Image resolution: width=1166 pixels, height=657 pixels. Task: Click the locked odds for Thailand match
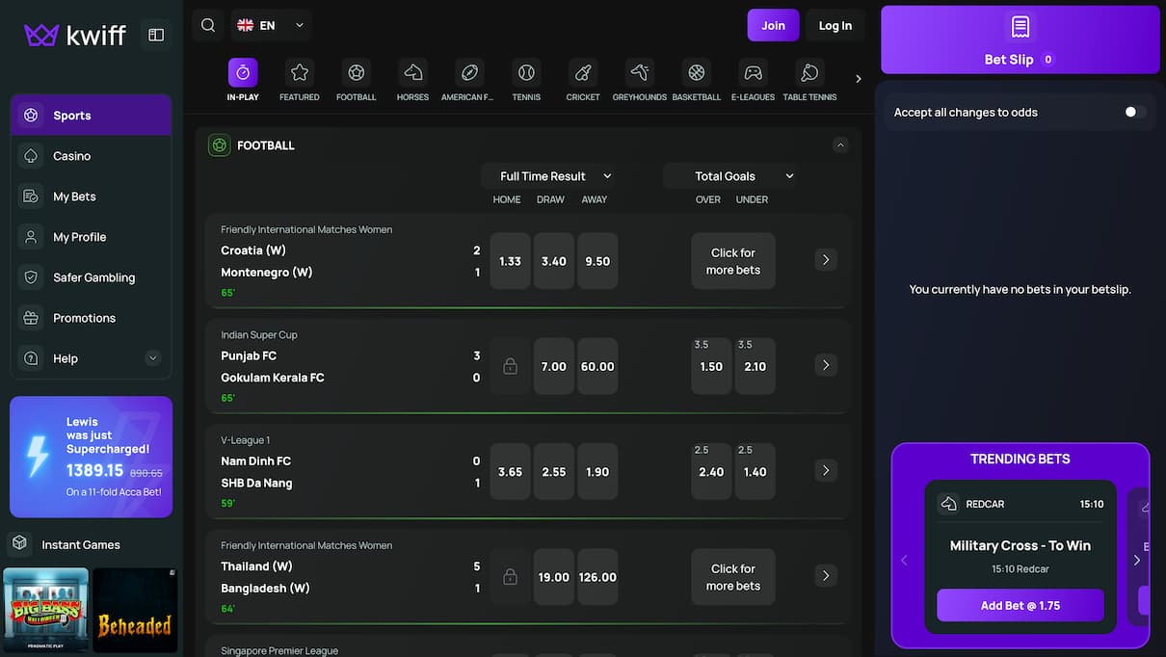click(510, 576)
